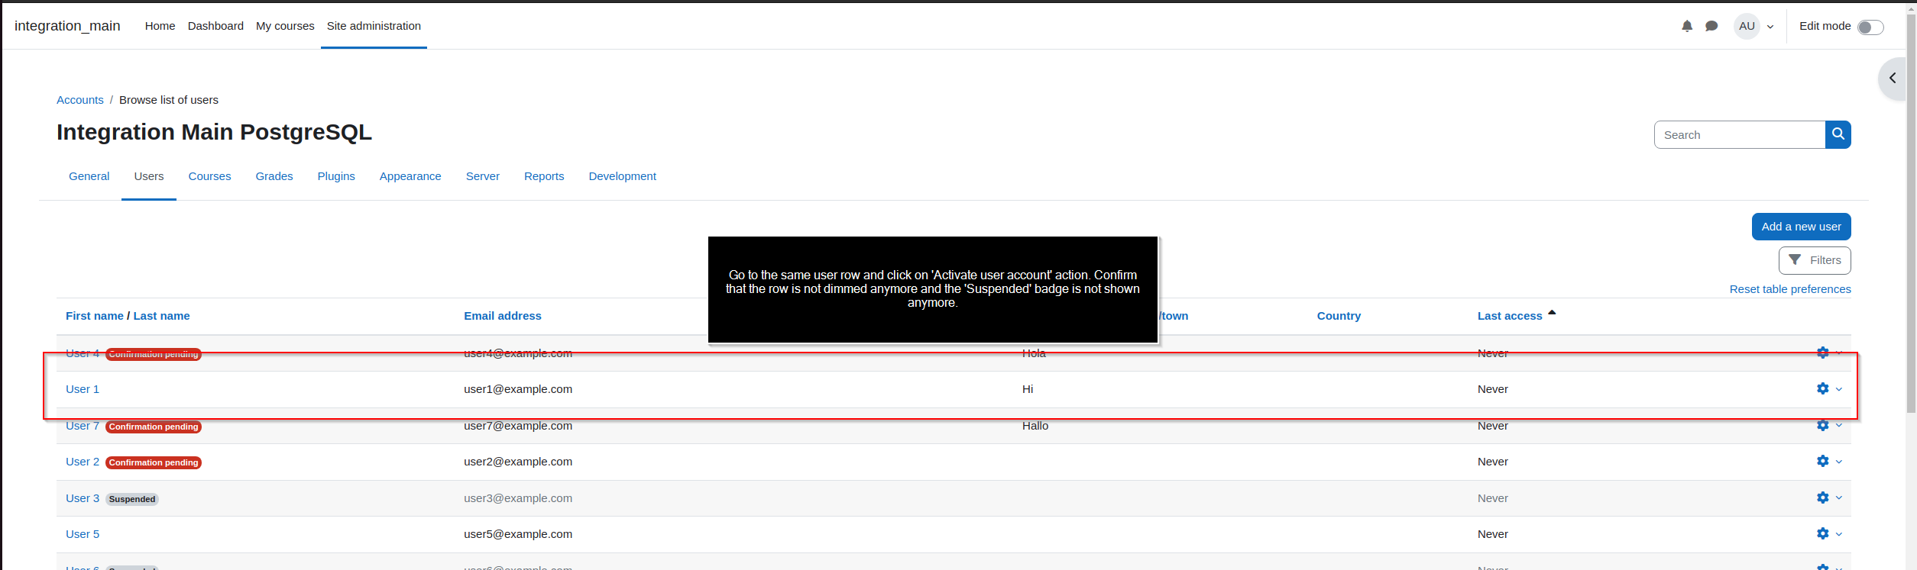Open the notifications bell icon
The image size is (1917, 570).
pos(1687,26)
